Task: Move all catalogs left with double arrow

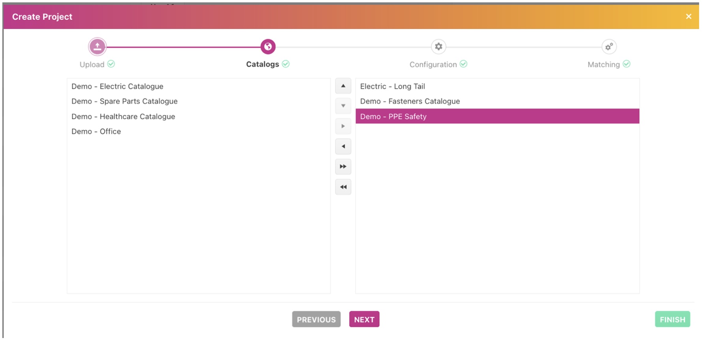Action: click(343, 187)
